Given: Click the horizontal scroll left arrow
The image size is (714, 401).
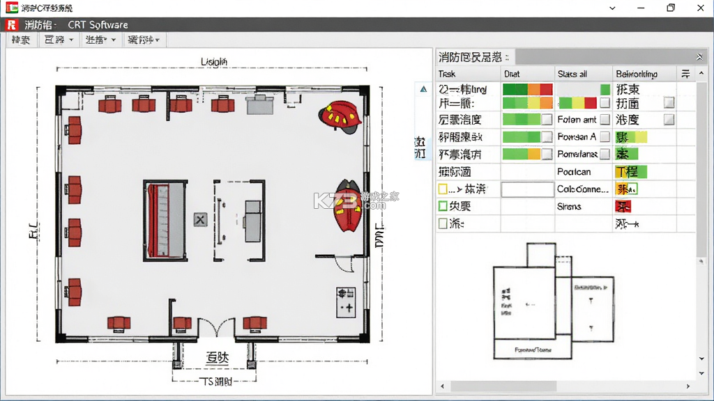Looking at the screenshot, I should click(x=442, y=386).
